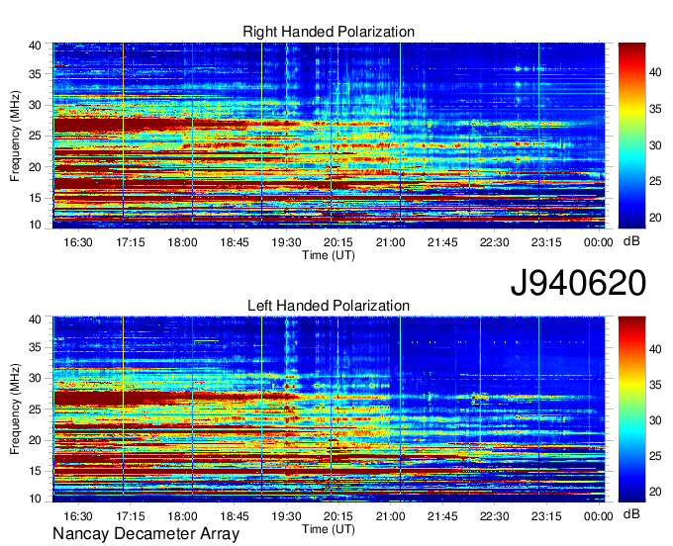The width and height of the screenshot is (673, 546).
Task: Click the Left Handed Polarization colorbar
Action: pos(631,409)
